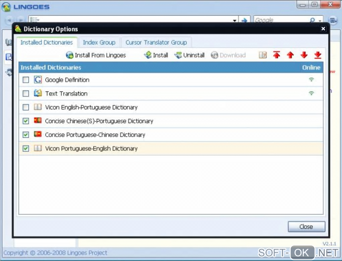Open dictionary properties question-mark icon
The width and height of the screenshot is (342, 261).
click(x=263, y=55)
